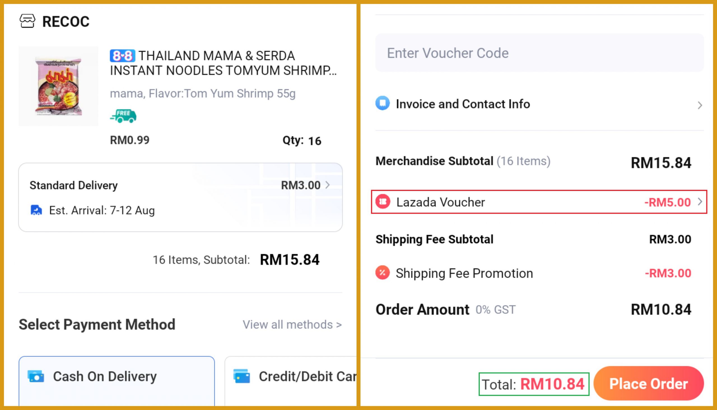Click the Shipping Fee Promotion percent icon
The height and width of the screenshot is (410, 717).
coord(382,273)
